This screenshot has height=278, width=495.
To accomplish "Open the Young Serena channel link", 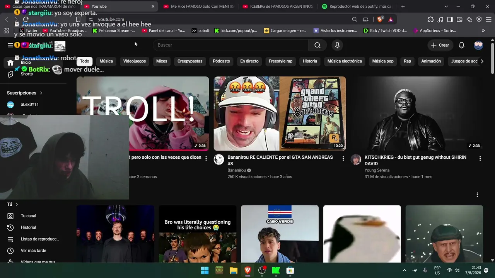I will coord(377,170).
